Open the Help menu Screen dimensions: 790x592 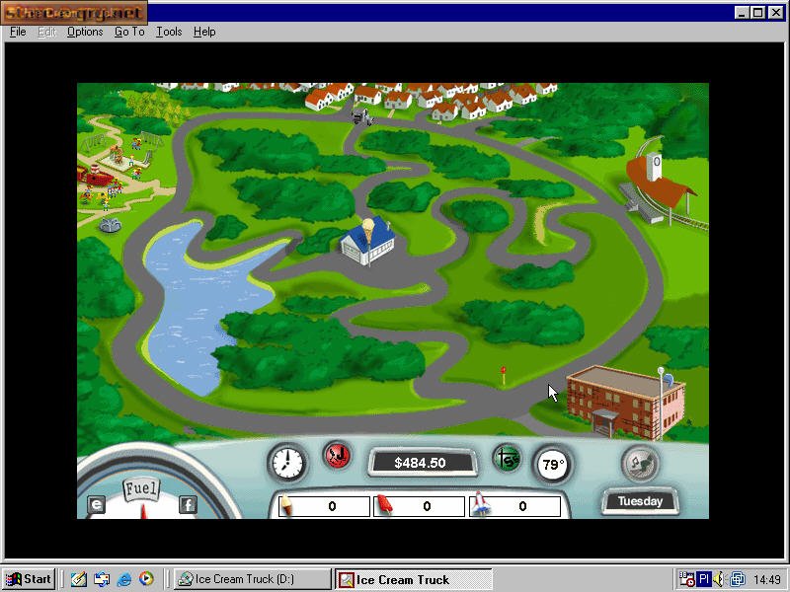[204, 32]
